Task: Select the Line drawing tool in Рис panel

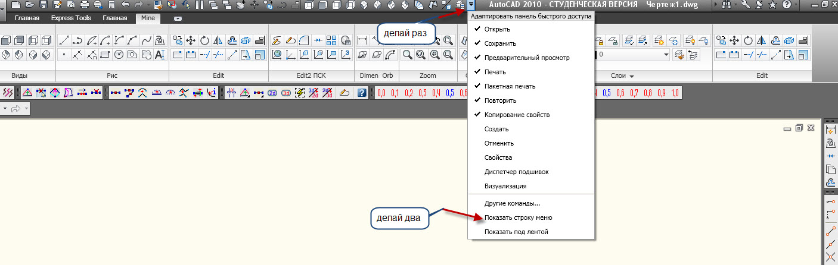Action: click(64, 41)
